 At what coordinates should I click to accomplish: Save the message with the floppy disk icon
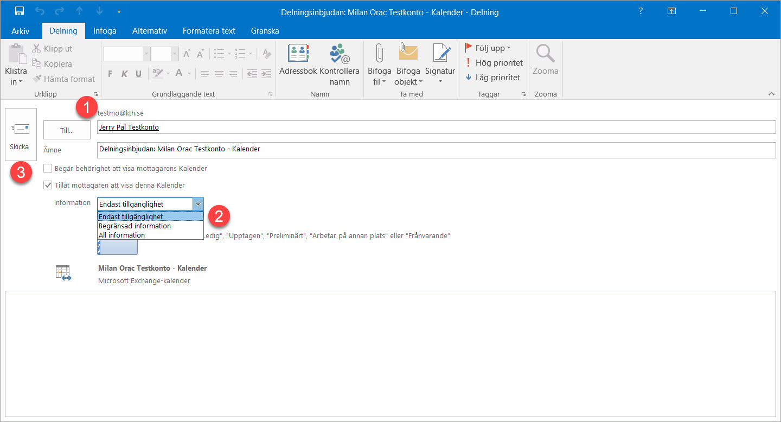coord(20,11)
